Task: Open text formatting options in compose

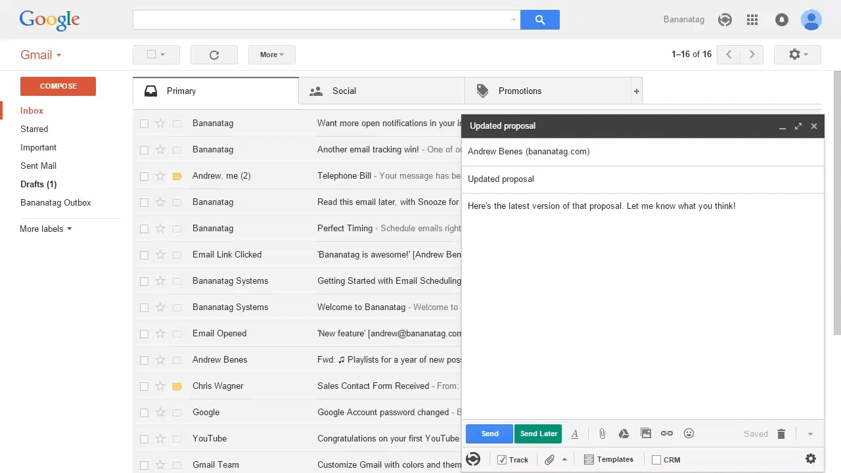Action: [575, 434]
